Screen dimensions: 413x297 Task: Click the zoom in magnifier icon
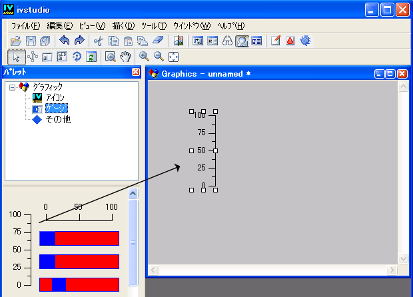(x=144, y=57)
